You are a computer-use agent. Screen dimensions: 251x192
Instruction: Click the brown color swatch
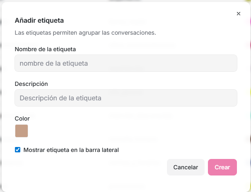[x=22, y=131]
